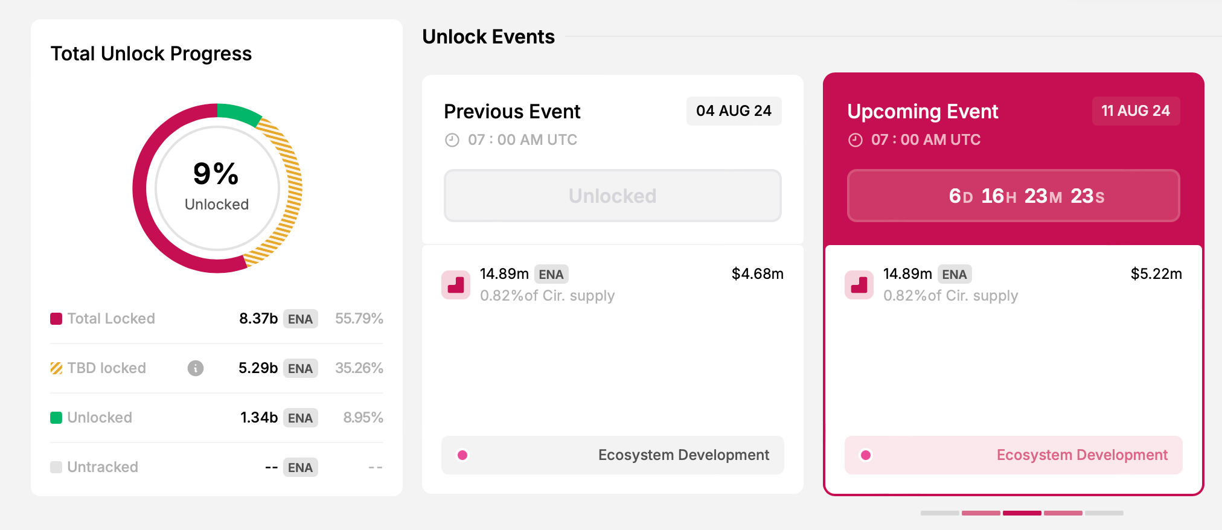
Task: Click the upcoming event countdown timer button
Action: 1013,196
